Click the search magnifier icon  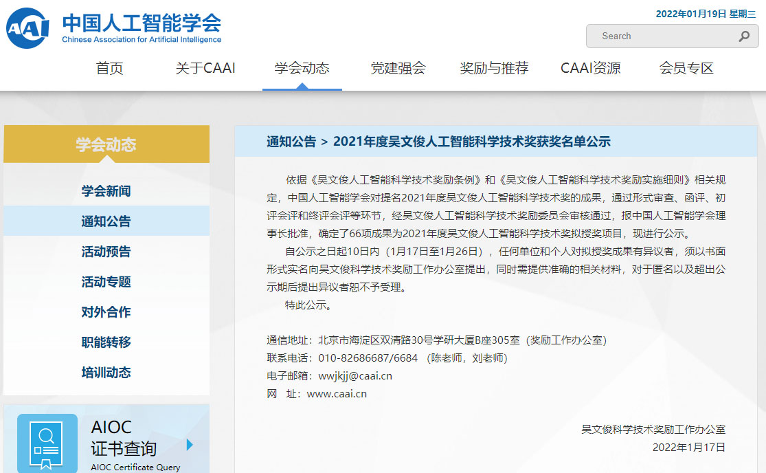[x=744, y=36]
